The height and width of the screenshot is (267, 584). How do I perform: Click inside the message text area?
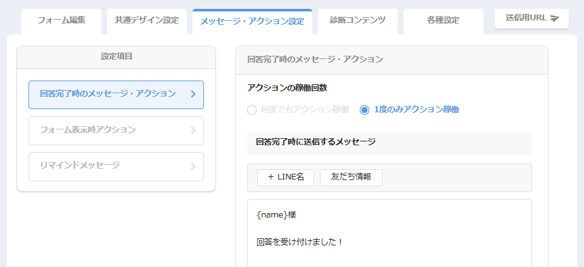pos(390,233)
